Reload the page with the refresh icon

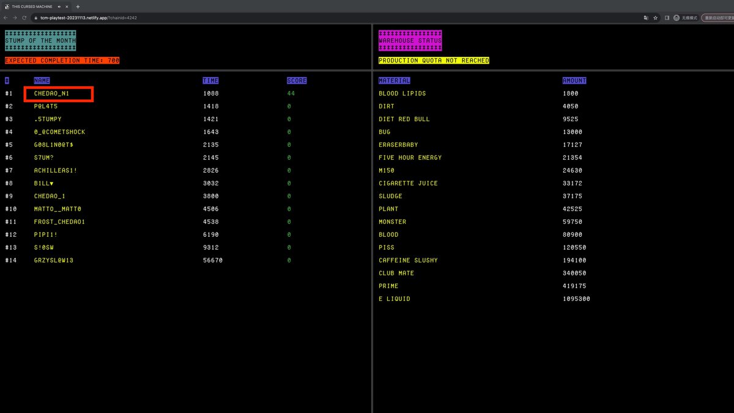click(x=24, y=18)
